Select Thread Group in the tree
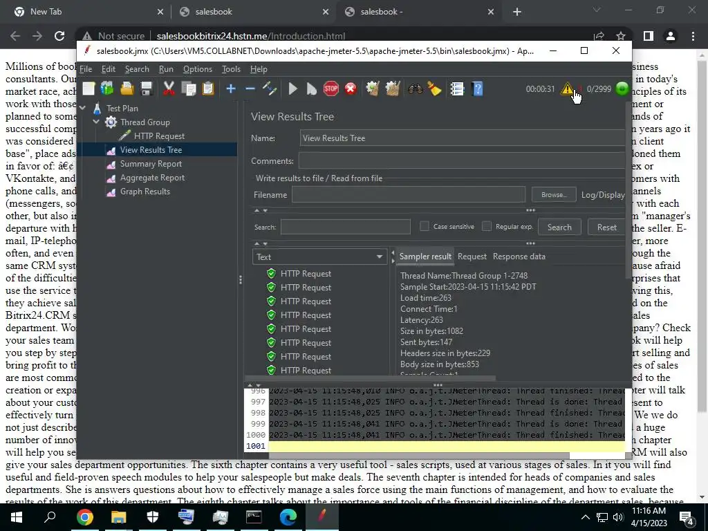Viewport: 708px width, 531px height. [x=145, y=122]
